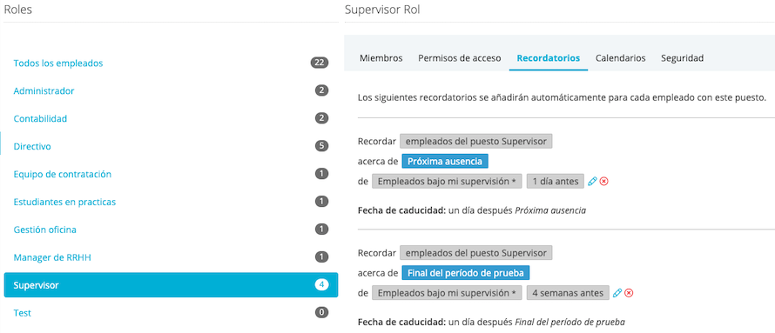
Task: Go to the Seguridad tab
Action: tap(682, 58)
